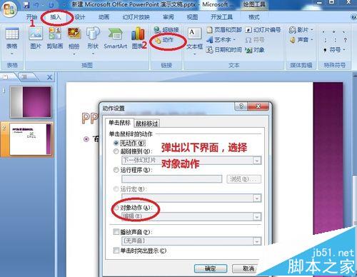Insert 日期和时间 date and time
The image size is (357, 277).
(224, 50)
